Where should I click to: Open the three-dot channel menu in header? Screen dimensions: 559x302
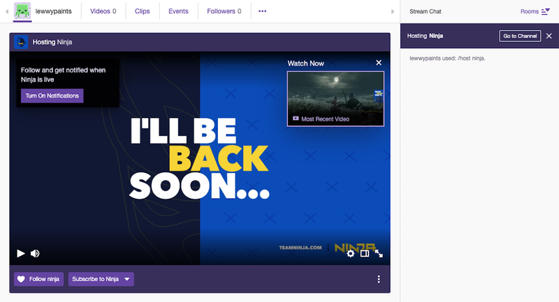263,11
